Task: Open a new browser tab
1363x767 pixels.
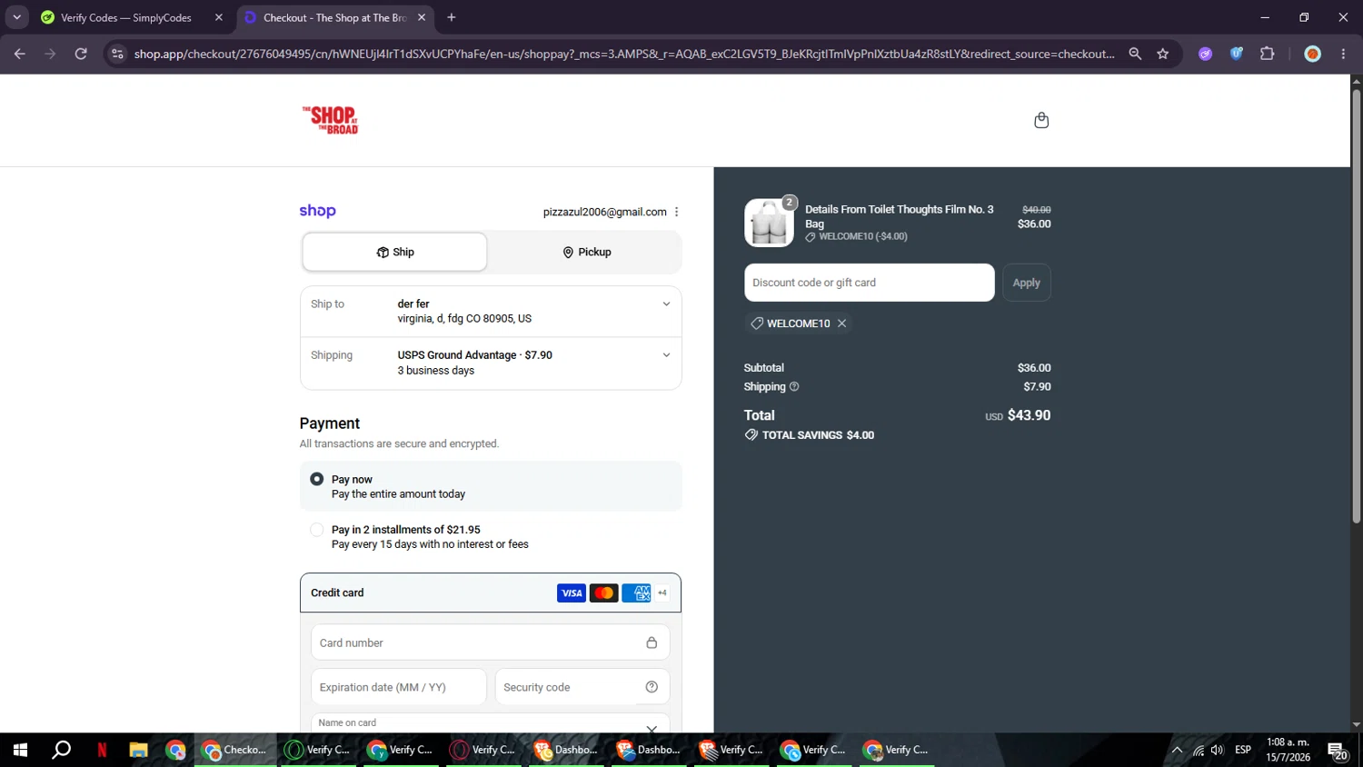Action: pos(452,17)
